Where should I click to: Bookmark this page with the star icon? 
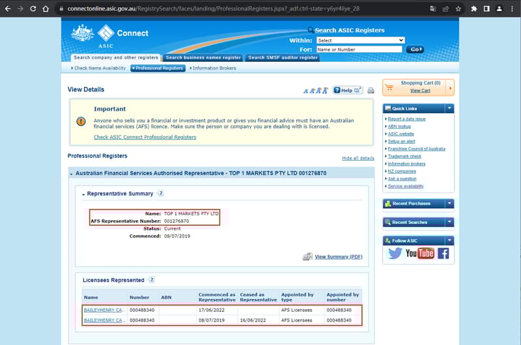coord(458,8)
